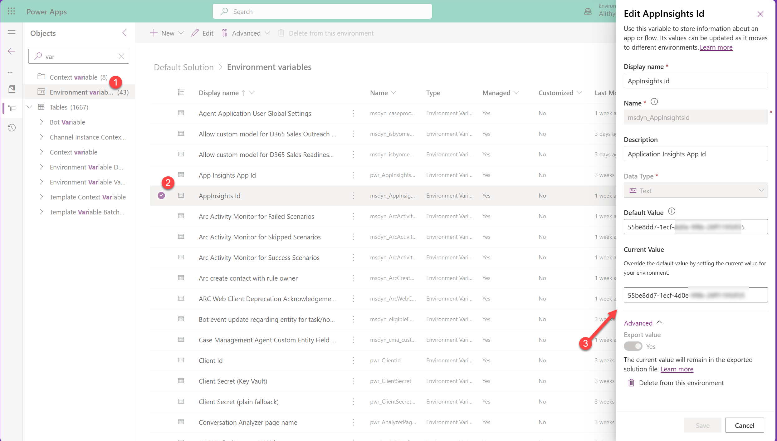Open the app launcher waffle icon
Viewport: 777px width, 441px height.
11,11
